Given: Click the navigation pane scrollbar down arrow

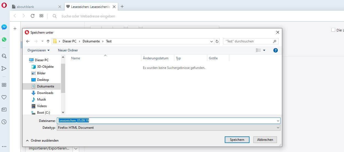Looking at the screenshot, I should [x=63, y=112].
